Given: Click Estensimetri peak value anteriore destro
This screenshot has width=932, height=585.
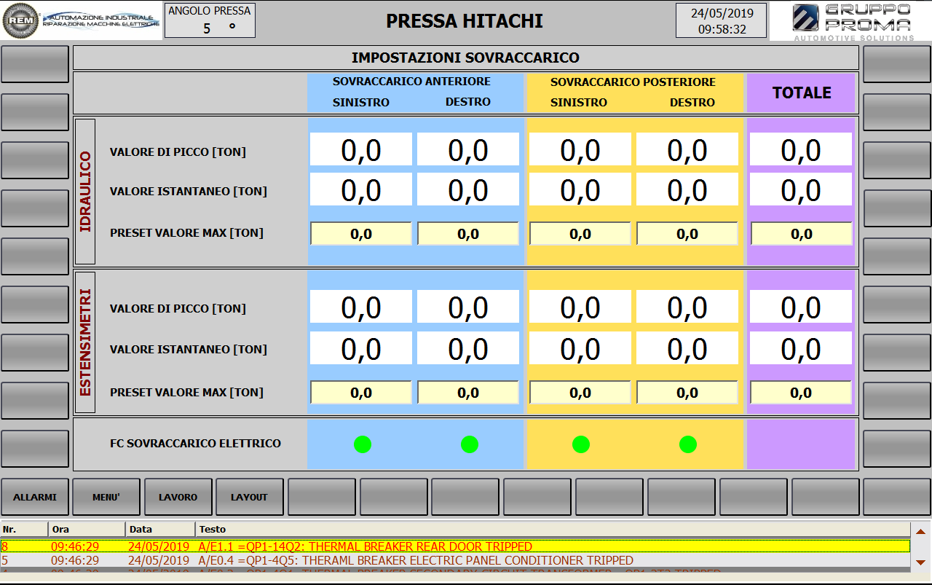Looking at the screenshot, I should [468, 307].
